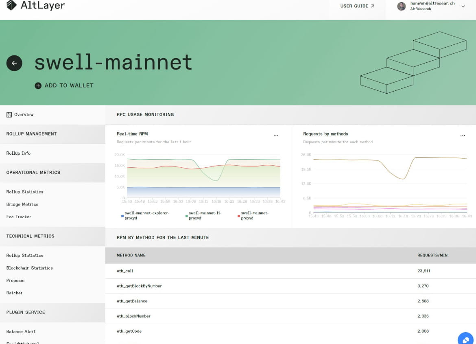Click the value 23,911

[424, 271]
